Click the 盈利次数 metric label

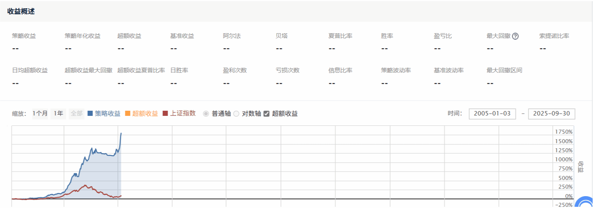pos(235,70)
